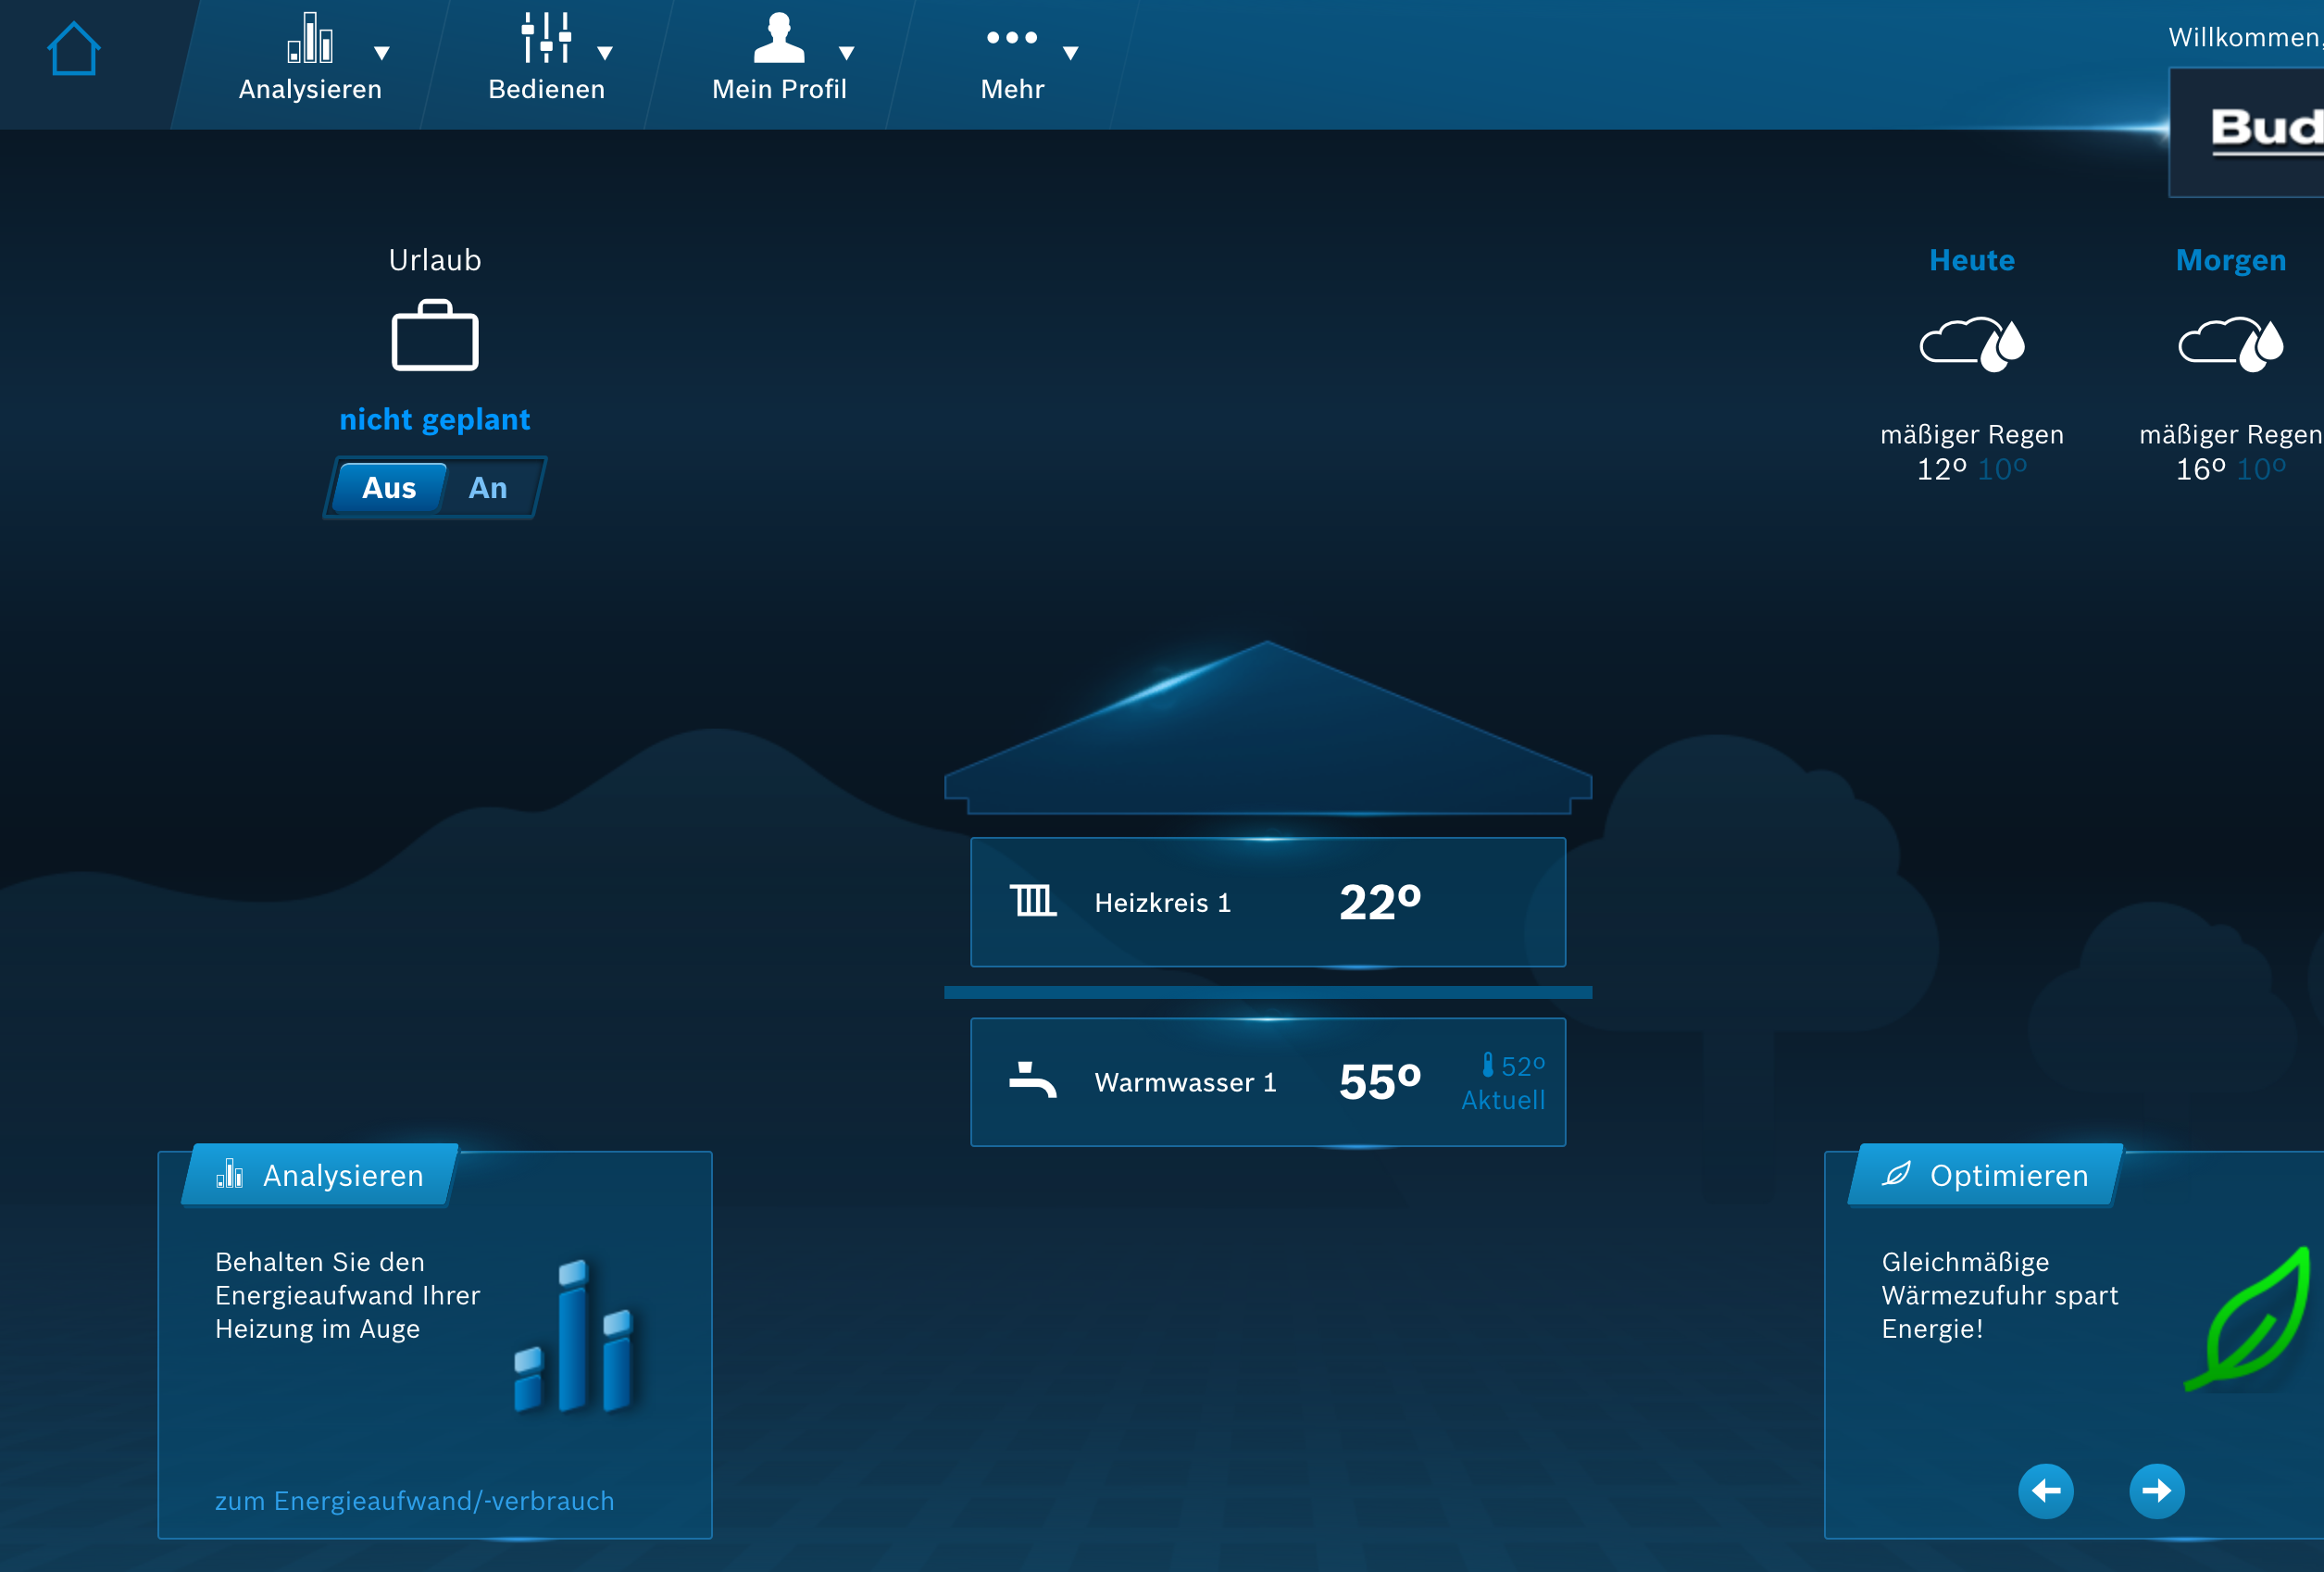Viewport: 2324px width, 1572px height.
Task: Click the Warmwasser 1 faucet icon
Action: [x=1032, y=1080]
